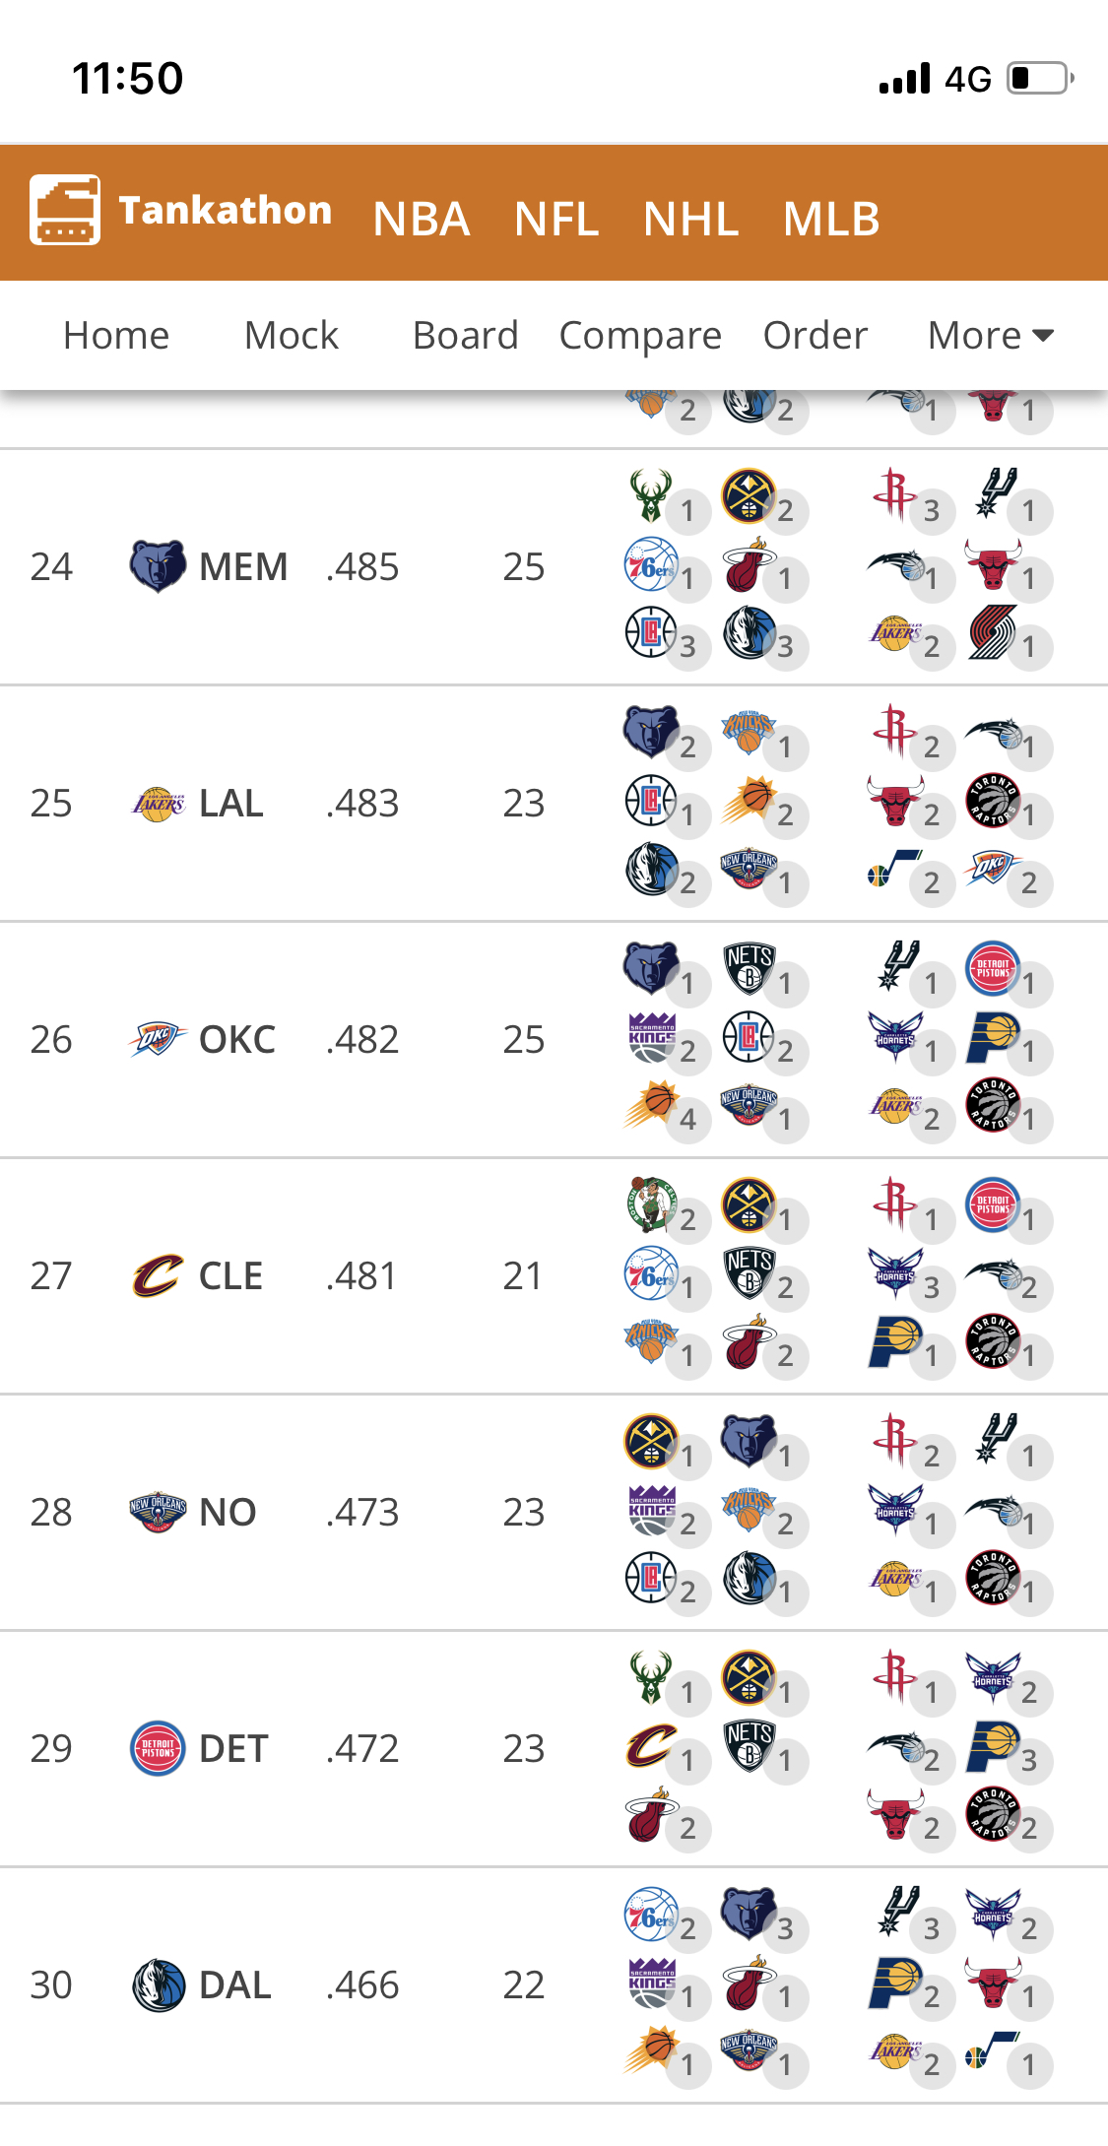Image resolution: width=1108 pixels, height=2146 pixels.
Task: Click the Suns logo with 4 games in OKC row
Action: click(651, 1103)
